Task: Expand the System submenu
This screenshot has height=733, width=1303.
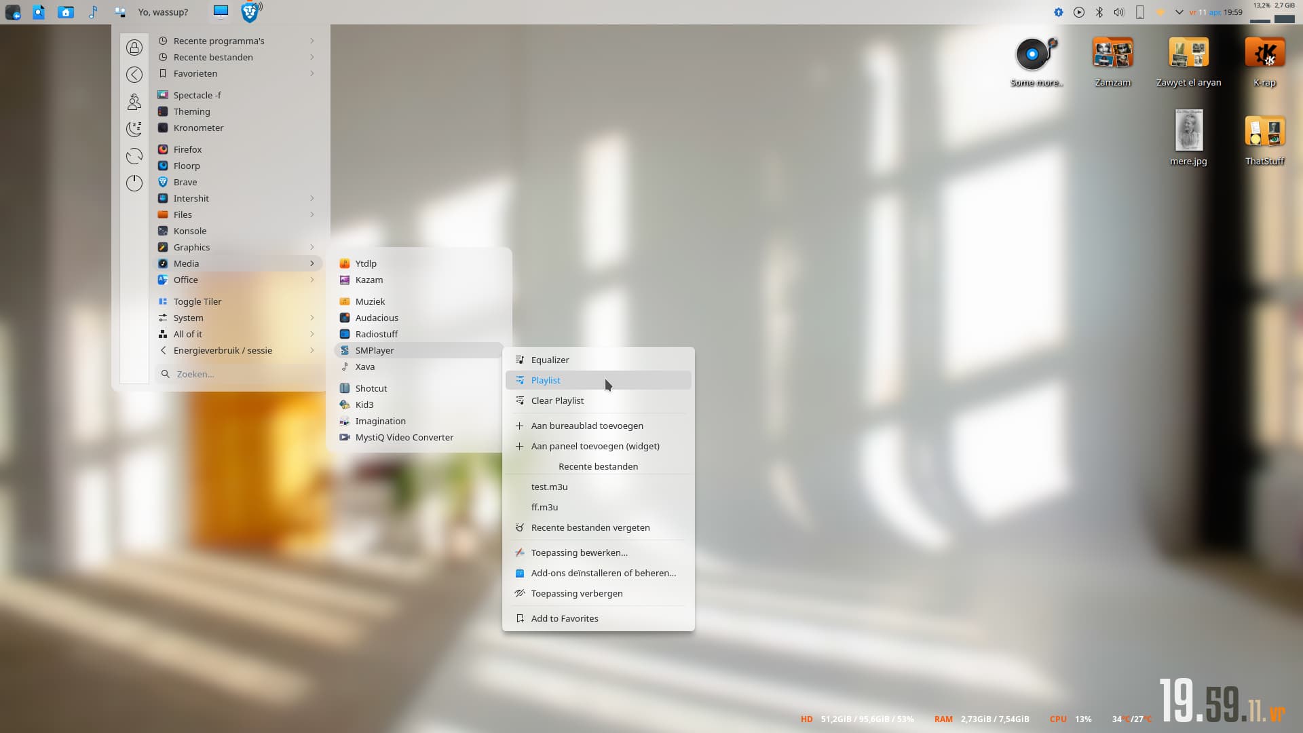Action: coord(239,318)
